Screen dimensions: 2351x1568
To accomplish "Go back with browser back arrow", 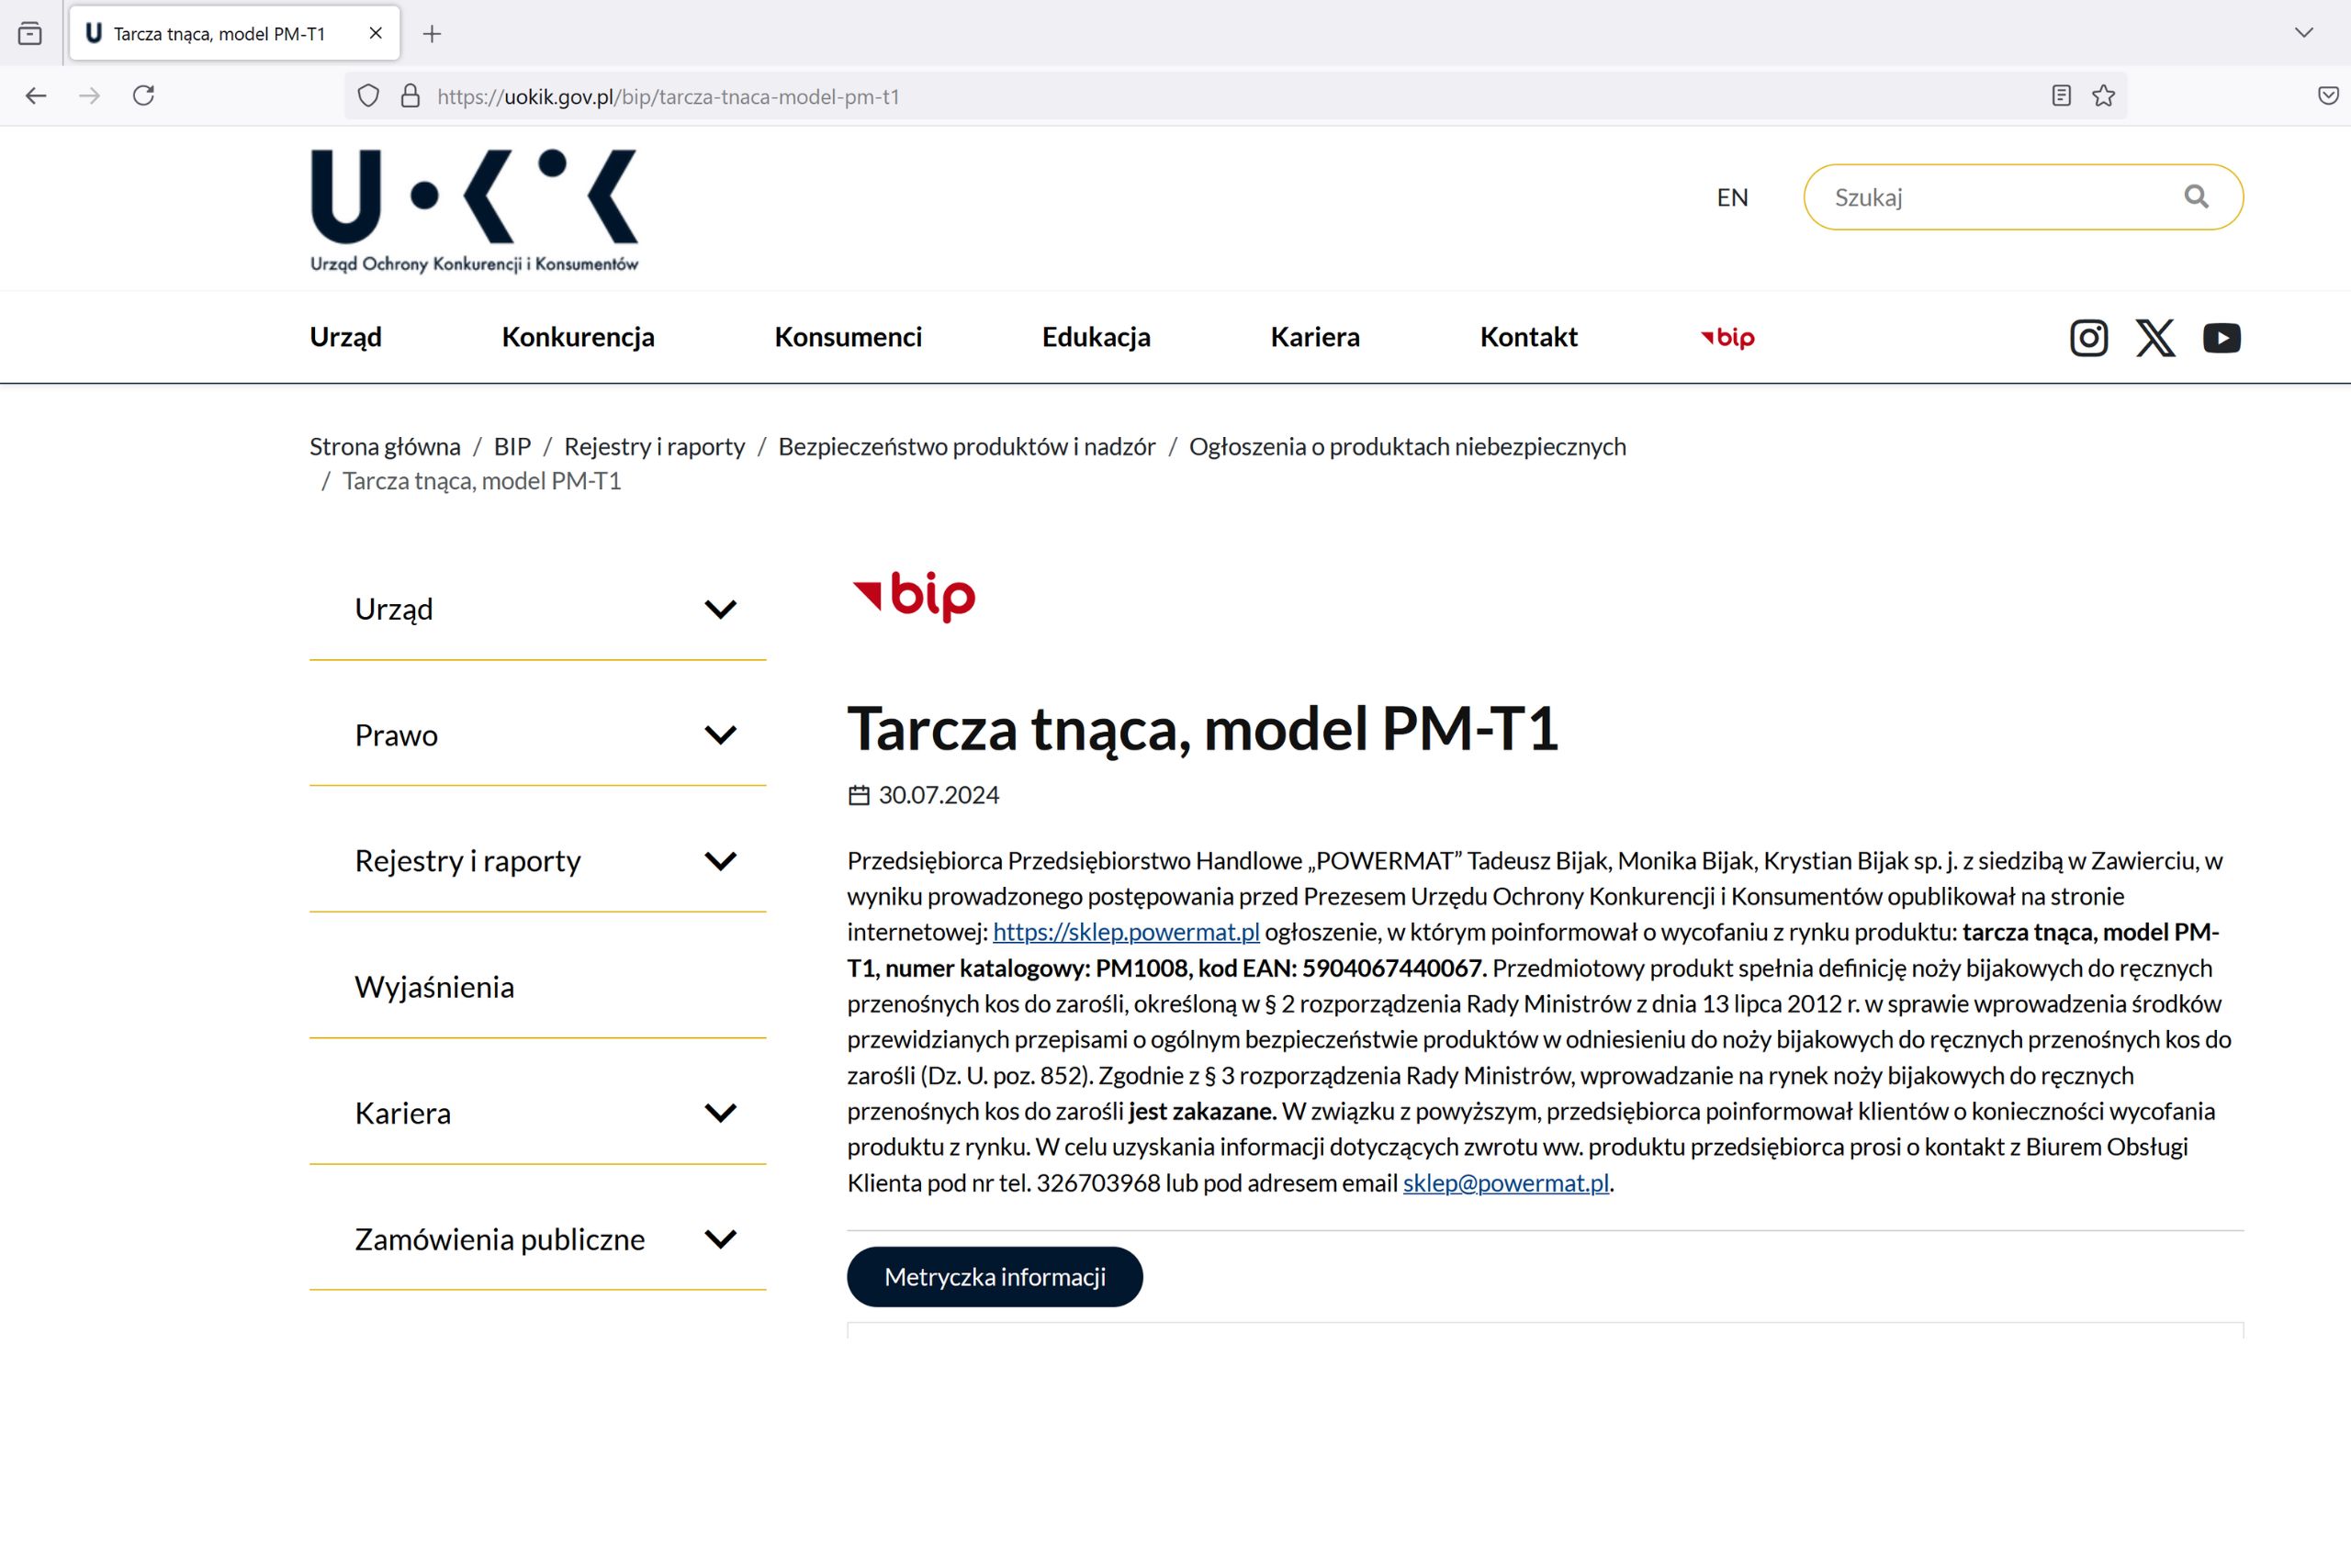I will tap(36, 96).
